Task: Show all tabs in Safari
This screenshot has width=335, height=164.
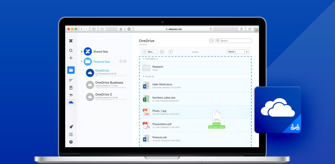Action: pyautogui.click(x=250, y=29)
